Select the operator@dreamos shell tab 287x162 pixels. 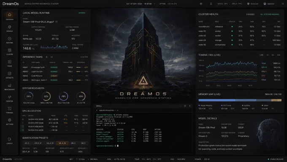coord(107,110)
